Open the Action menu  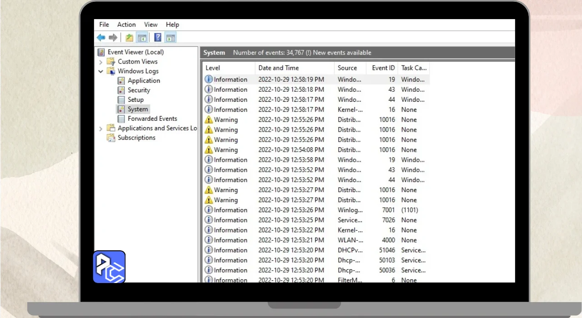tap(126, 25)
